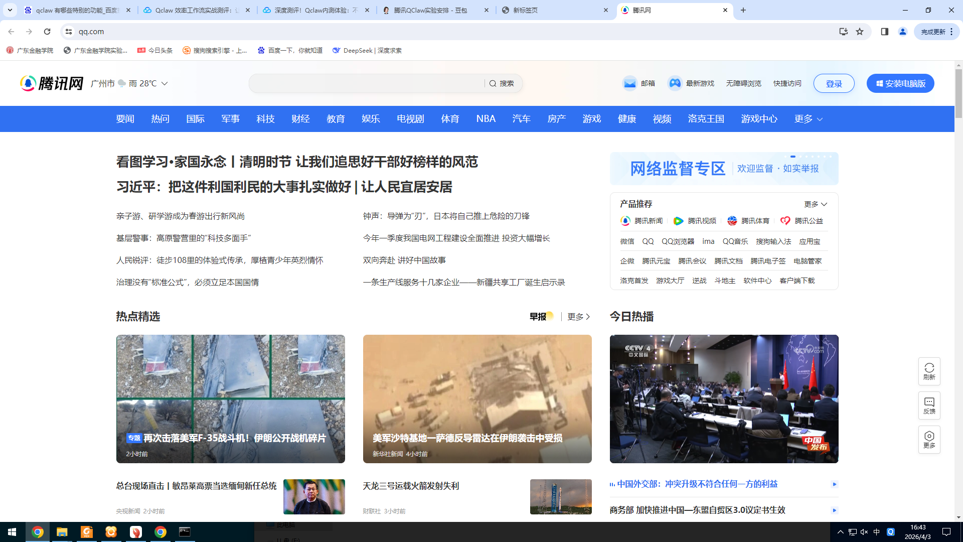Reload the page using browser refresh icon

click(x=47, y=32)
